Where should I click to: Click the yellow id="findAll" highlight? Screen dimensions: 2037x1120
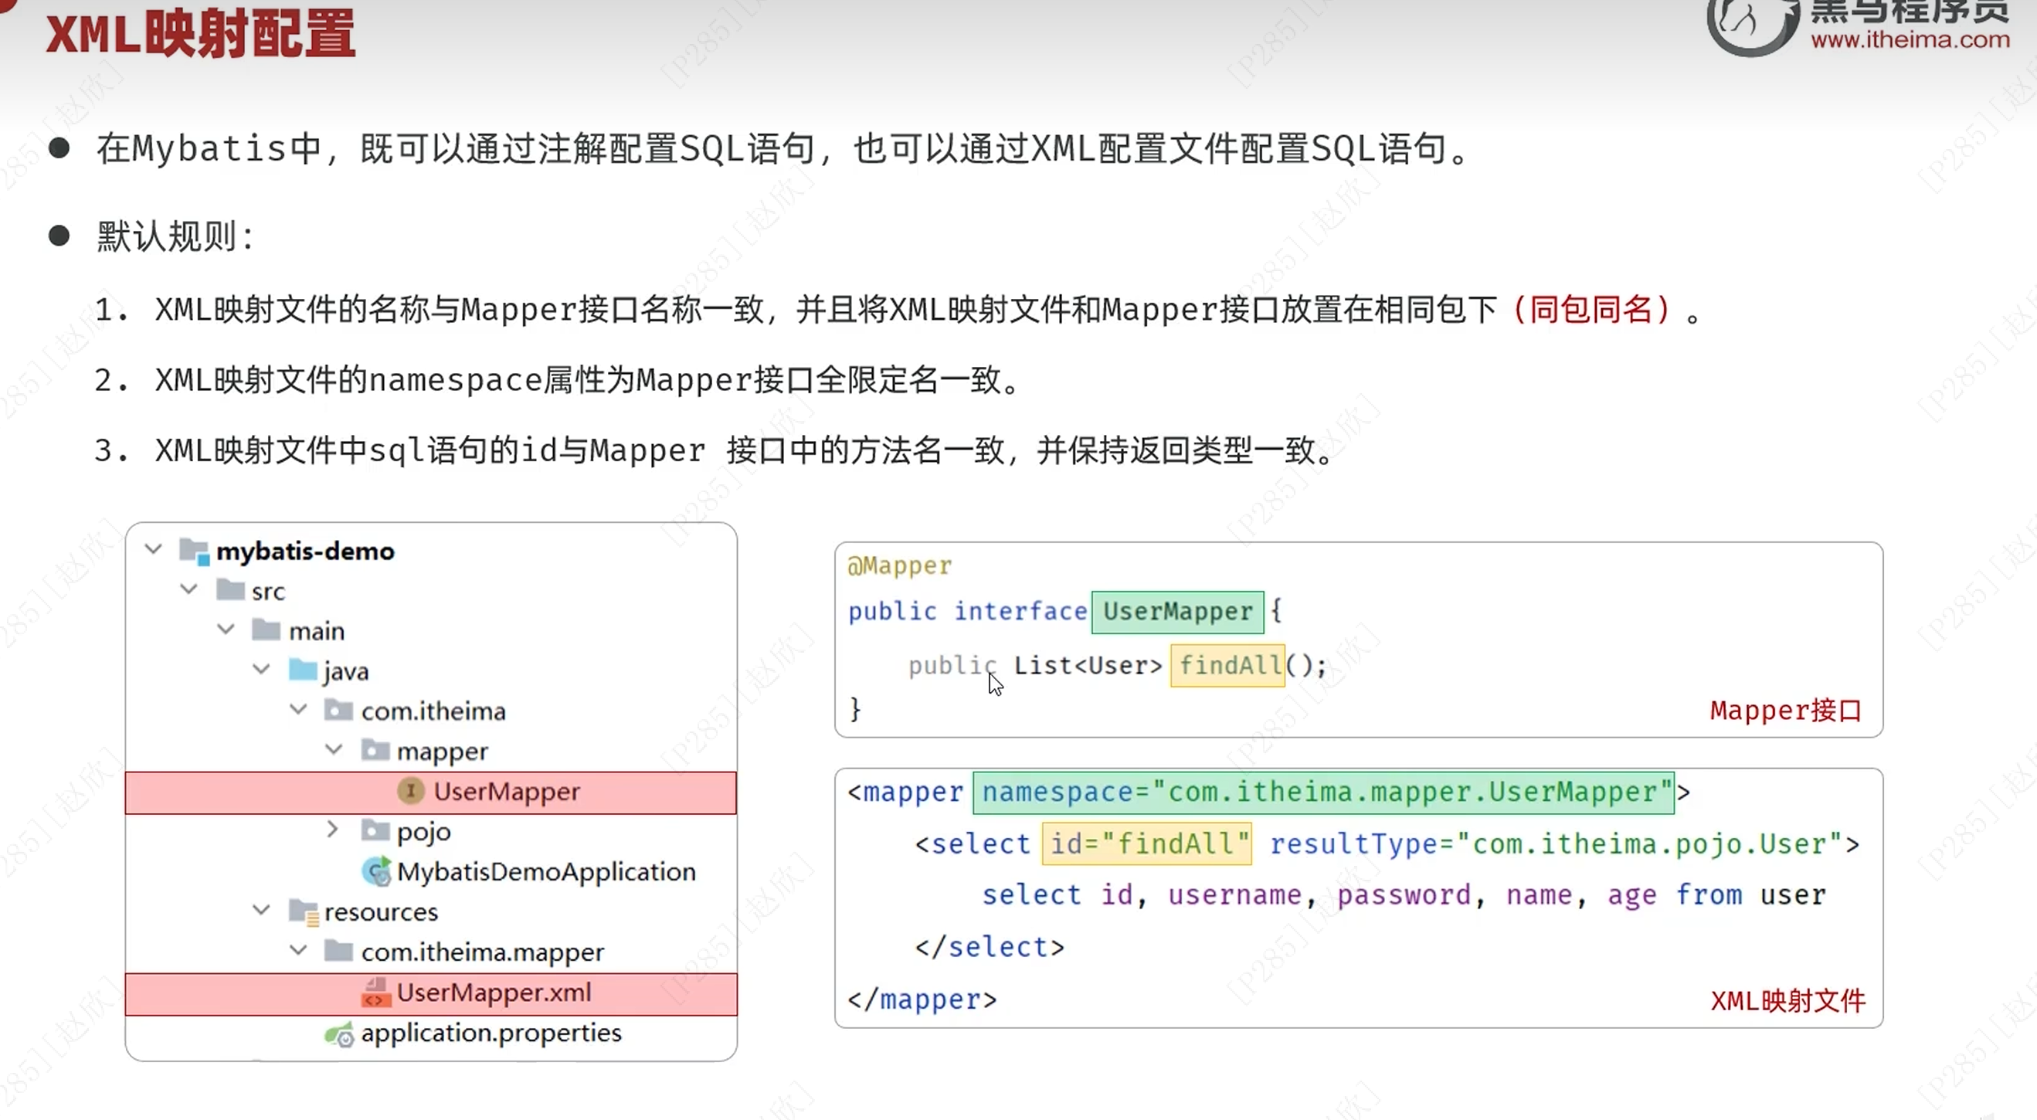pos(1146,844)
